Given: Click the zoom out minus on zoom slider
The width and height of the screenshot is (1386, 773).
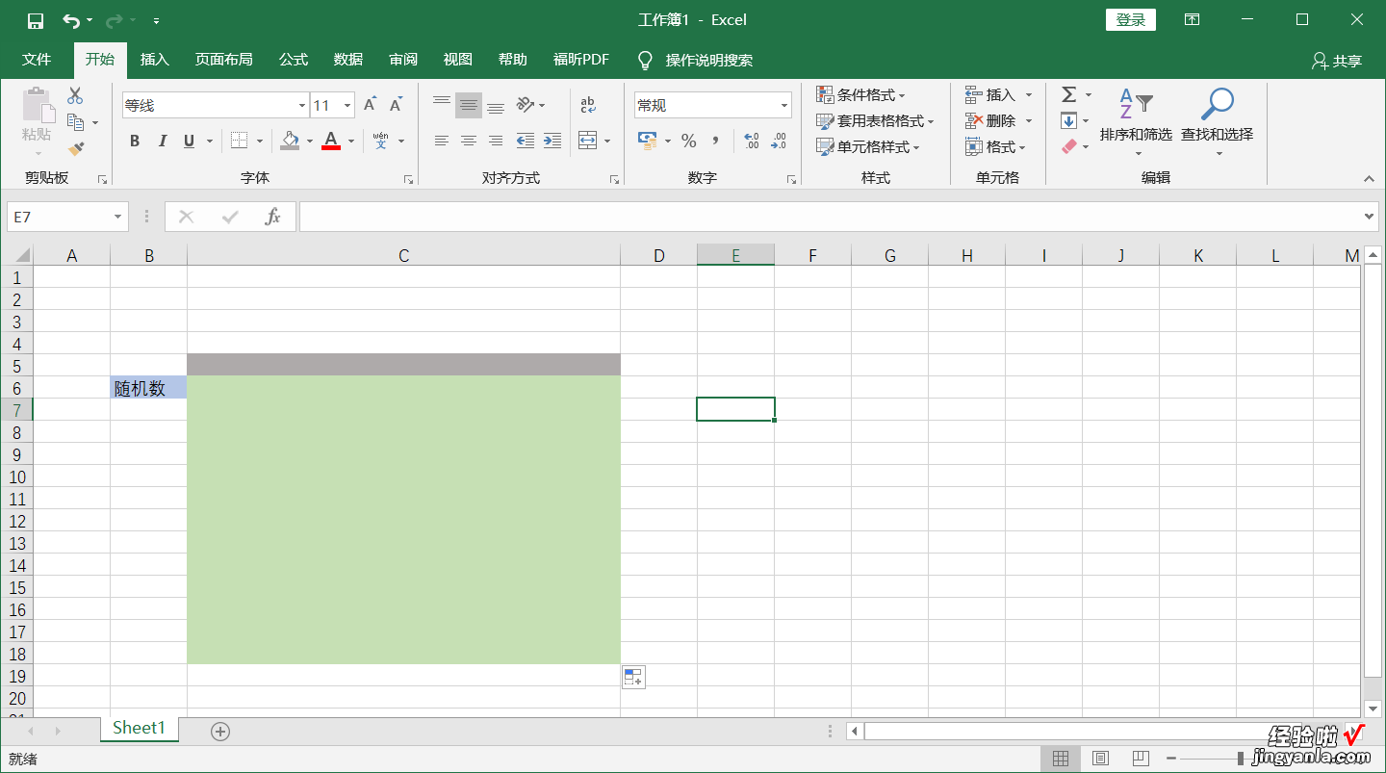Looking at the screenshot, I should pos(1171,759).
